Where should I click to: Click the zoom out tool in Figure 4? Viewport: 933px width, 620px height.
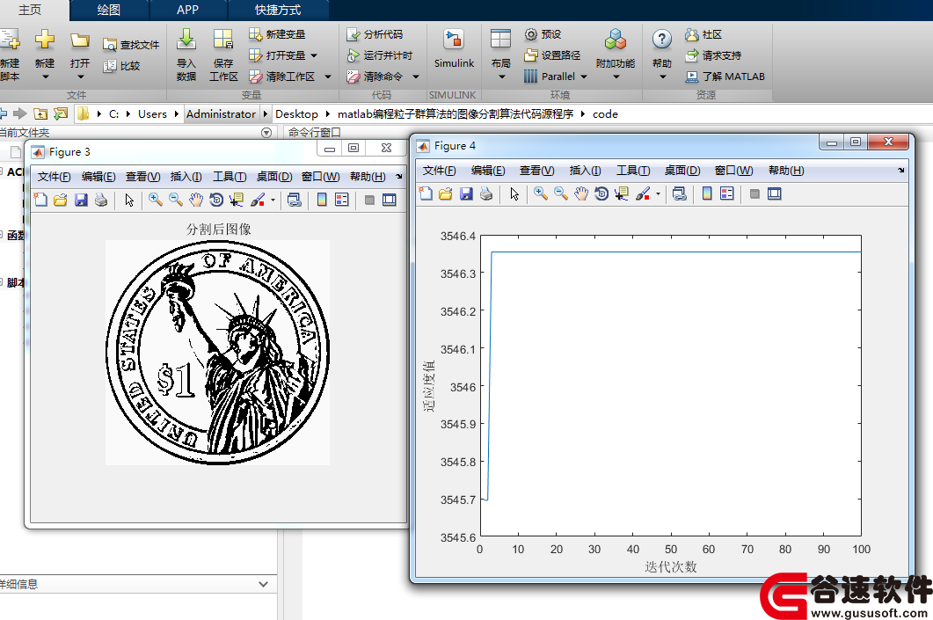click(x=560, y=194)
